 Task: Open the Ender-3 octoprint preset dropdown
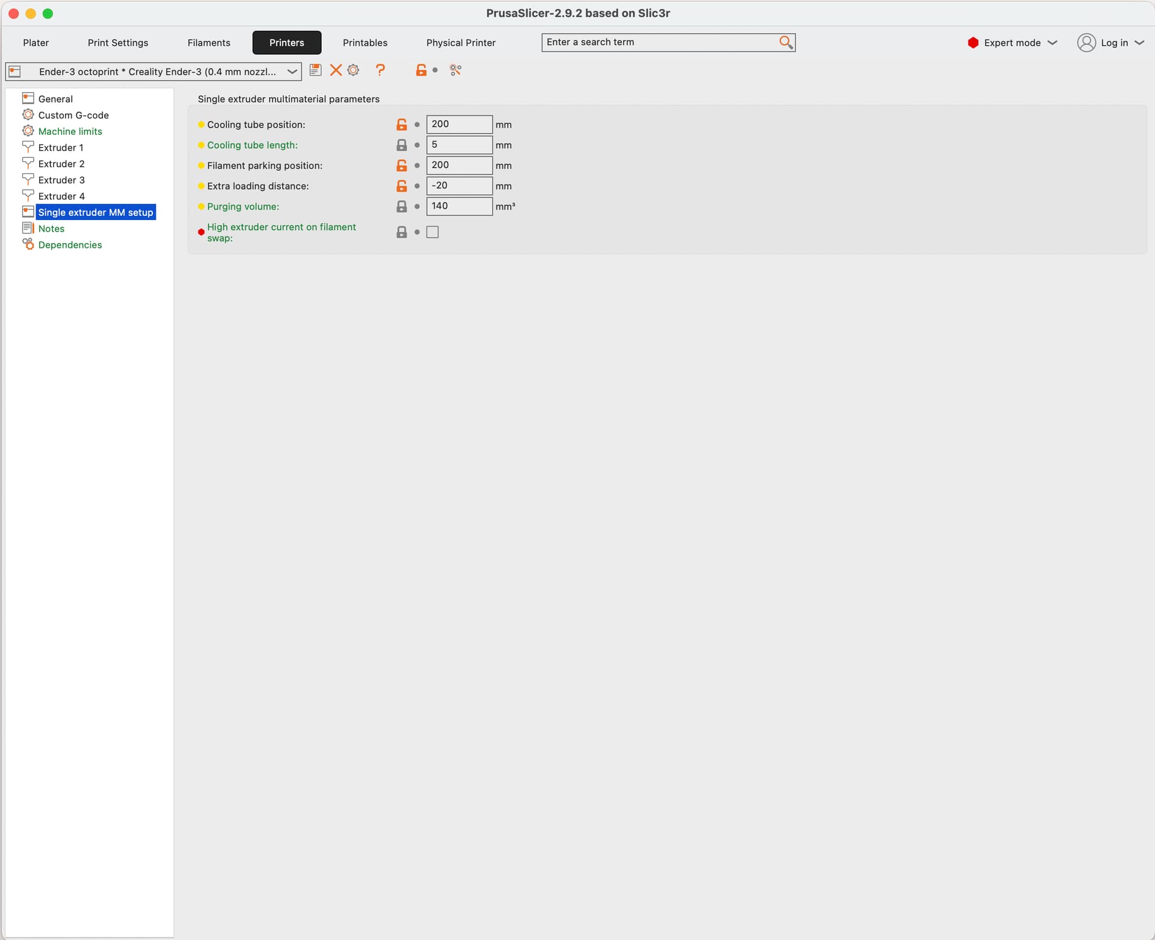click(x=292, y=72)
